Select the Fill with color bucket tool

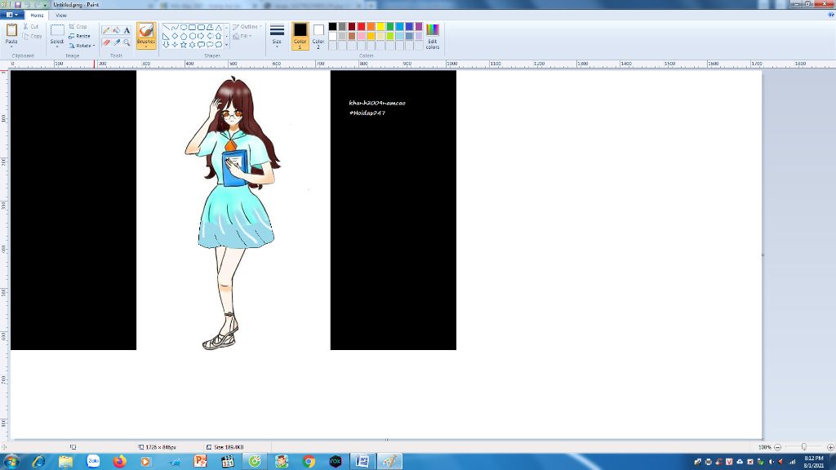point(116,30)
